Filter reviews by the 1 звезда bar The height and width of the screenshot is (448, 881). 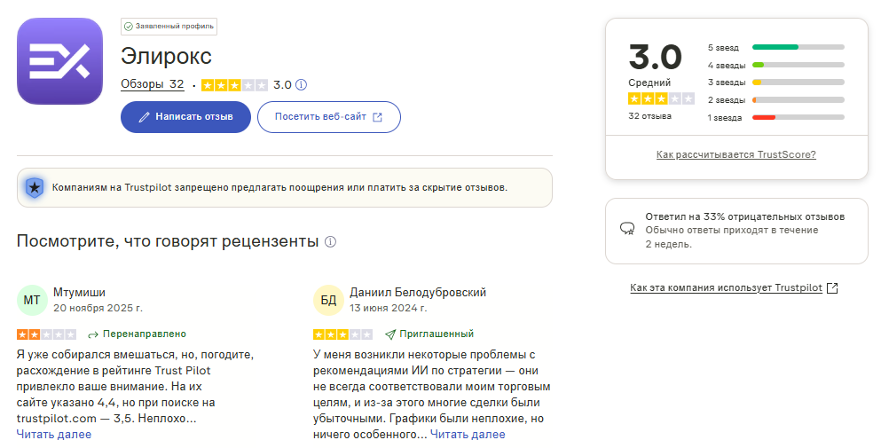click(x=797, y=117)
